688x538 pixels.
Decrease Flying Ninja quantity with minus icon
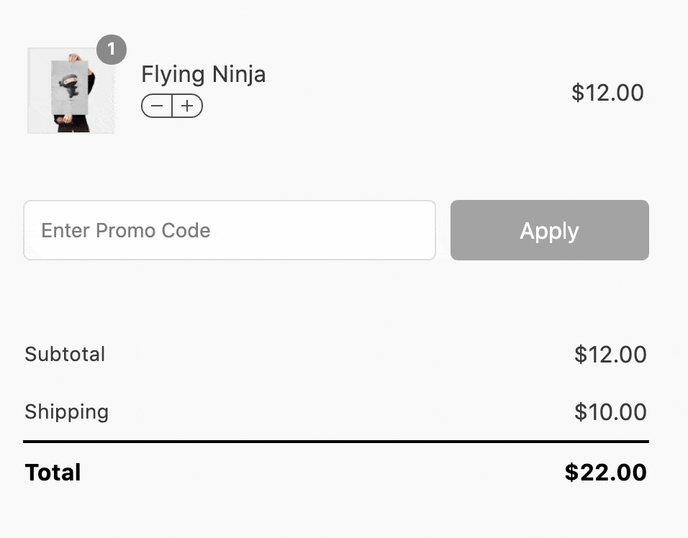157,106
